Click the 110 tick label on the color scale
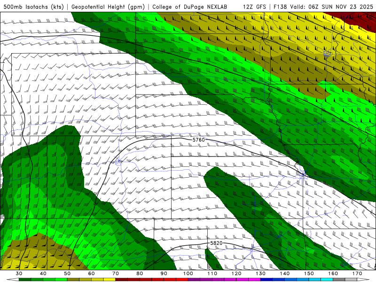The width and height of the screenshot is (376, 282). pos(212,274)
